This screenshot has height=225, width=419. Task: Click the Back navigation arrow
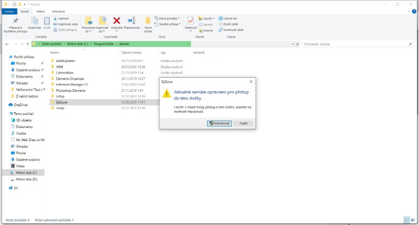pos(7,44)
